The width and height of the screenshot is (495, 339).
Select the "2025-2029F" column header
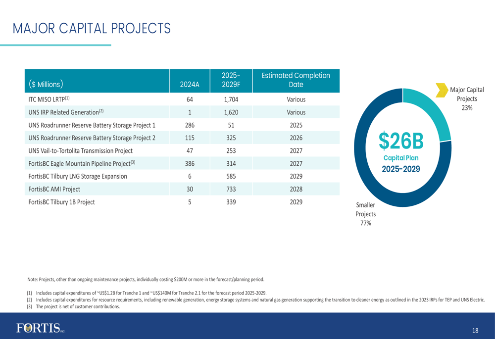pos(231,80)
